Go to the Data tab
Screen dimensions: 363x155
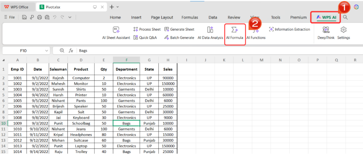[x=213, y=17]
